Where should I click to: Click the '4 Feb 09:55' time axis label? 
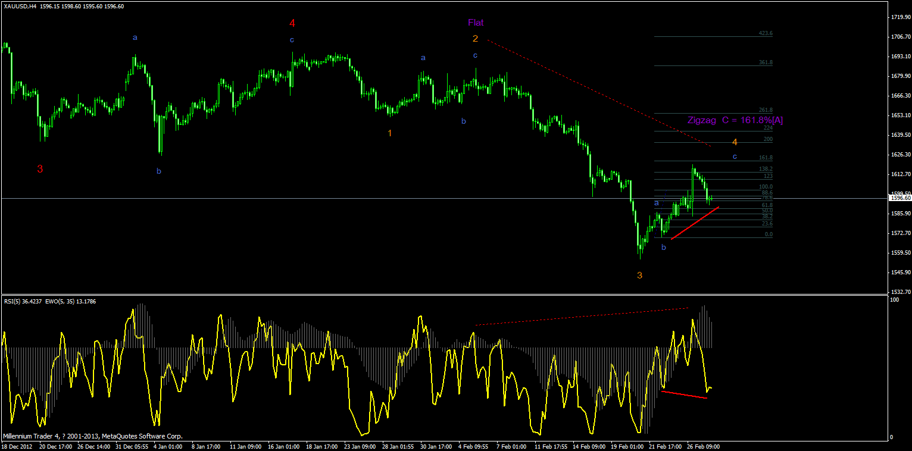point(473,446)
